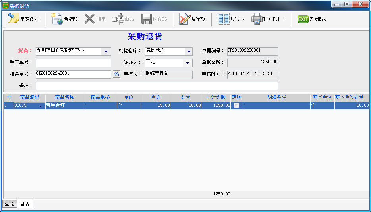Click the 保存F6 save icon

pos(147,19)
